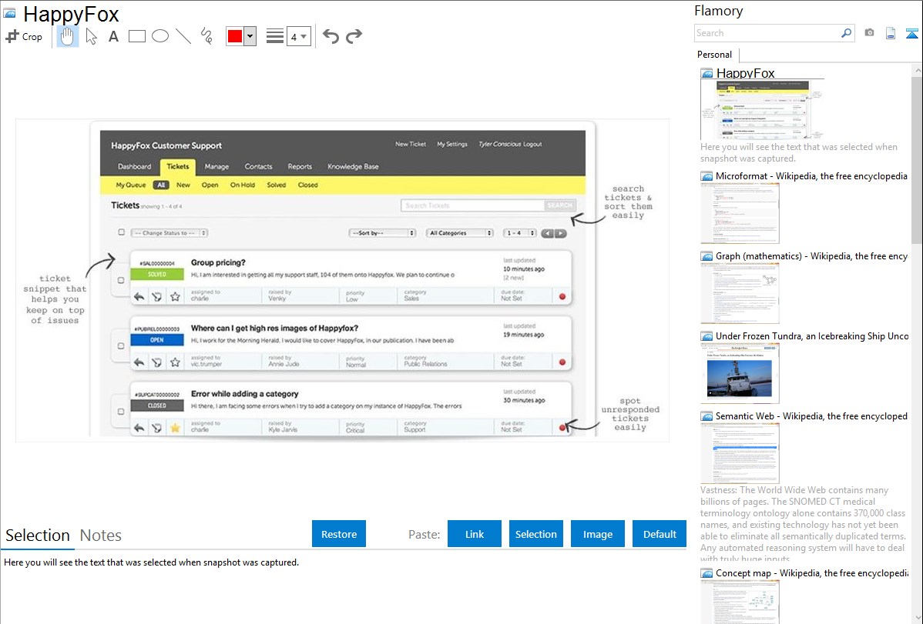Click the Paste Image button
Image resolution: width=923 pixels, height=624 pixels.
coord(597,534)
